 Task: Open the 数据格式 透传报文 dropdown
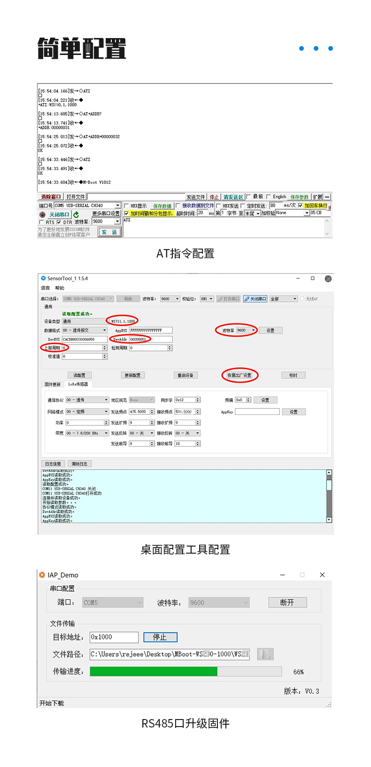pos(85,330)
